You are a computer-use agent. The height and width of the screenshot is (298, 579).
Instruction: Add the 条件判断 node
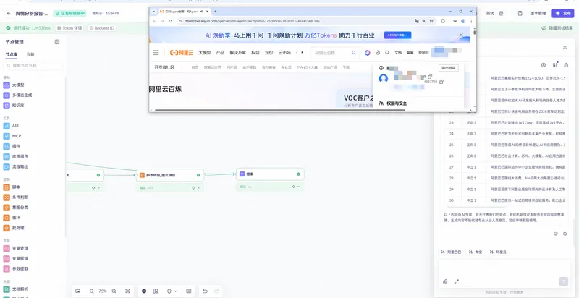[20, 197]
